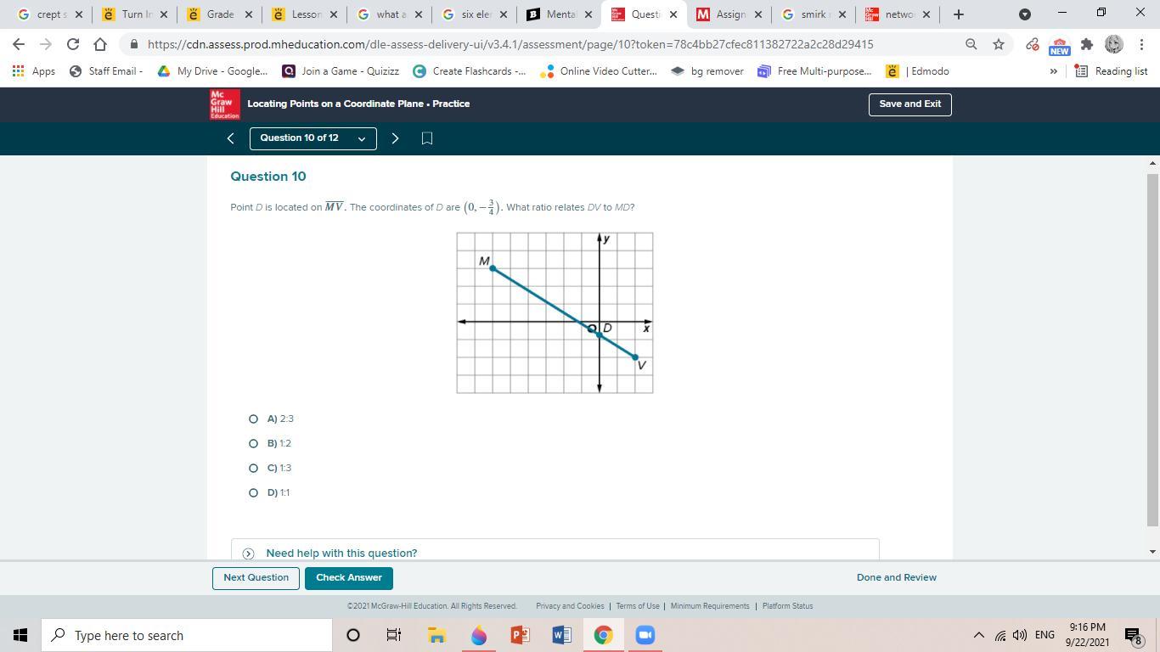Switch to the Assign Gmail tab

[x=730, y=14]
